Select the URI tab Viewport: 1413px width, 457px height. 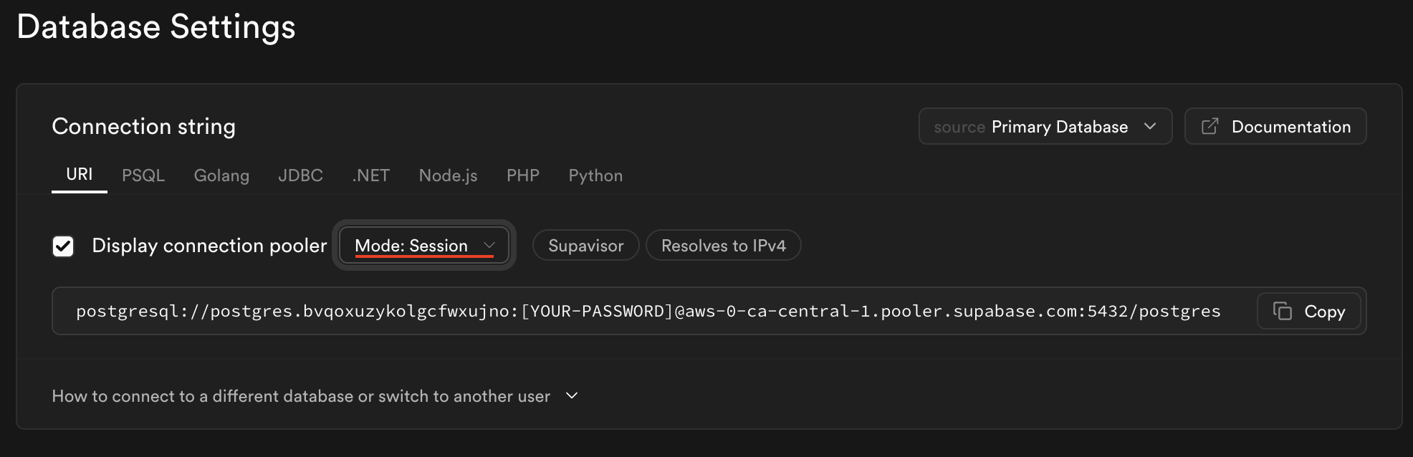tap(80, 175)
